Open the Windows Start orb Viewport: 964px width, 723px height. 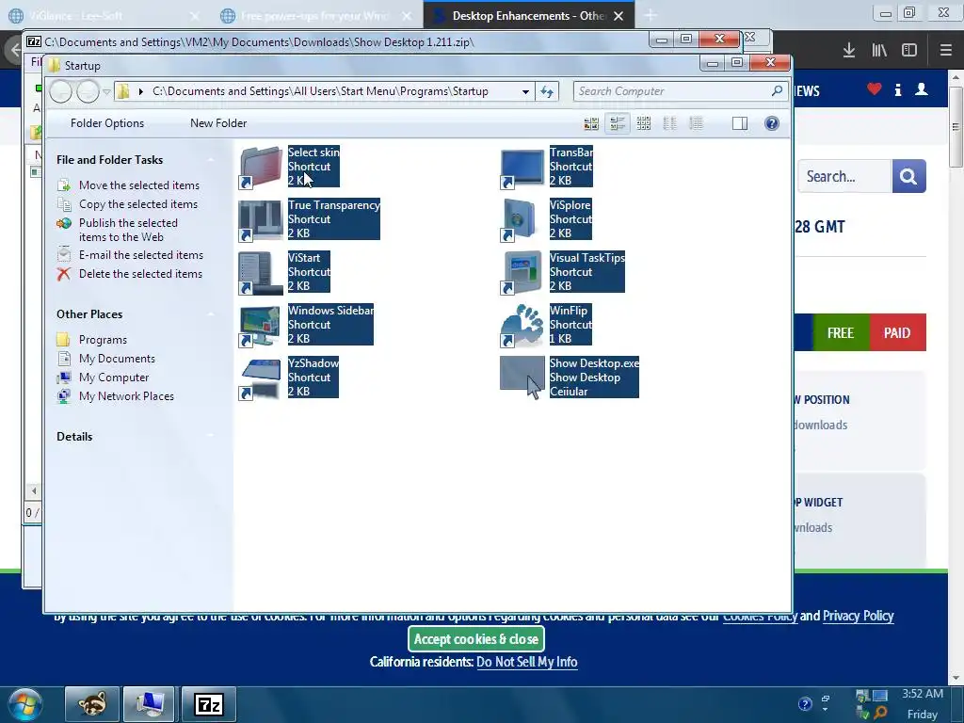[x=25, y=704]
